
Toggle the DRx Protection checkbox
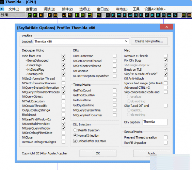point(114,56)
